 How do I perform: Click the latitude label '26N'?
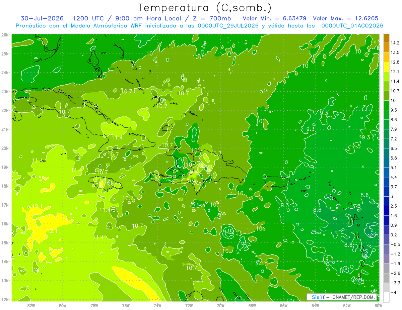5,34
